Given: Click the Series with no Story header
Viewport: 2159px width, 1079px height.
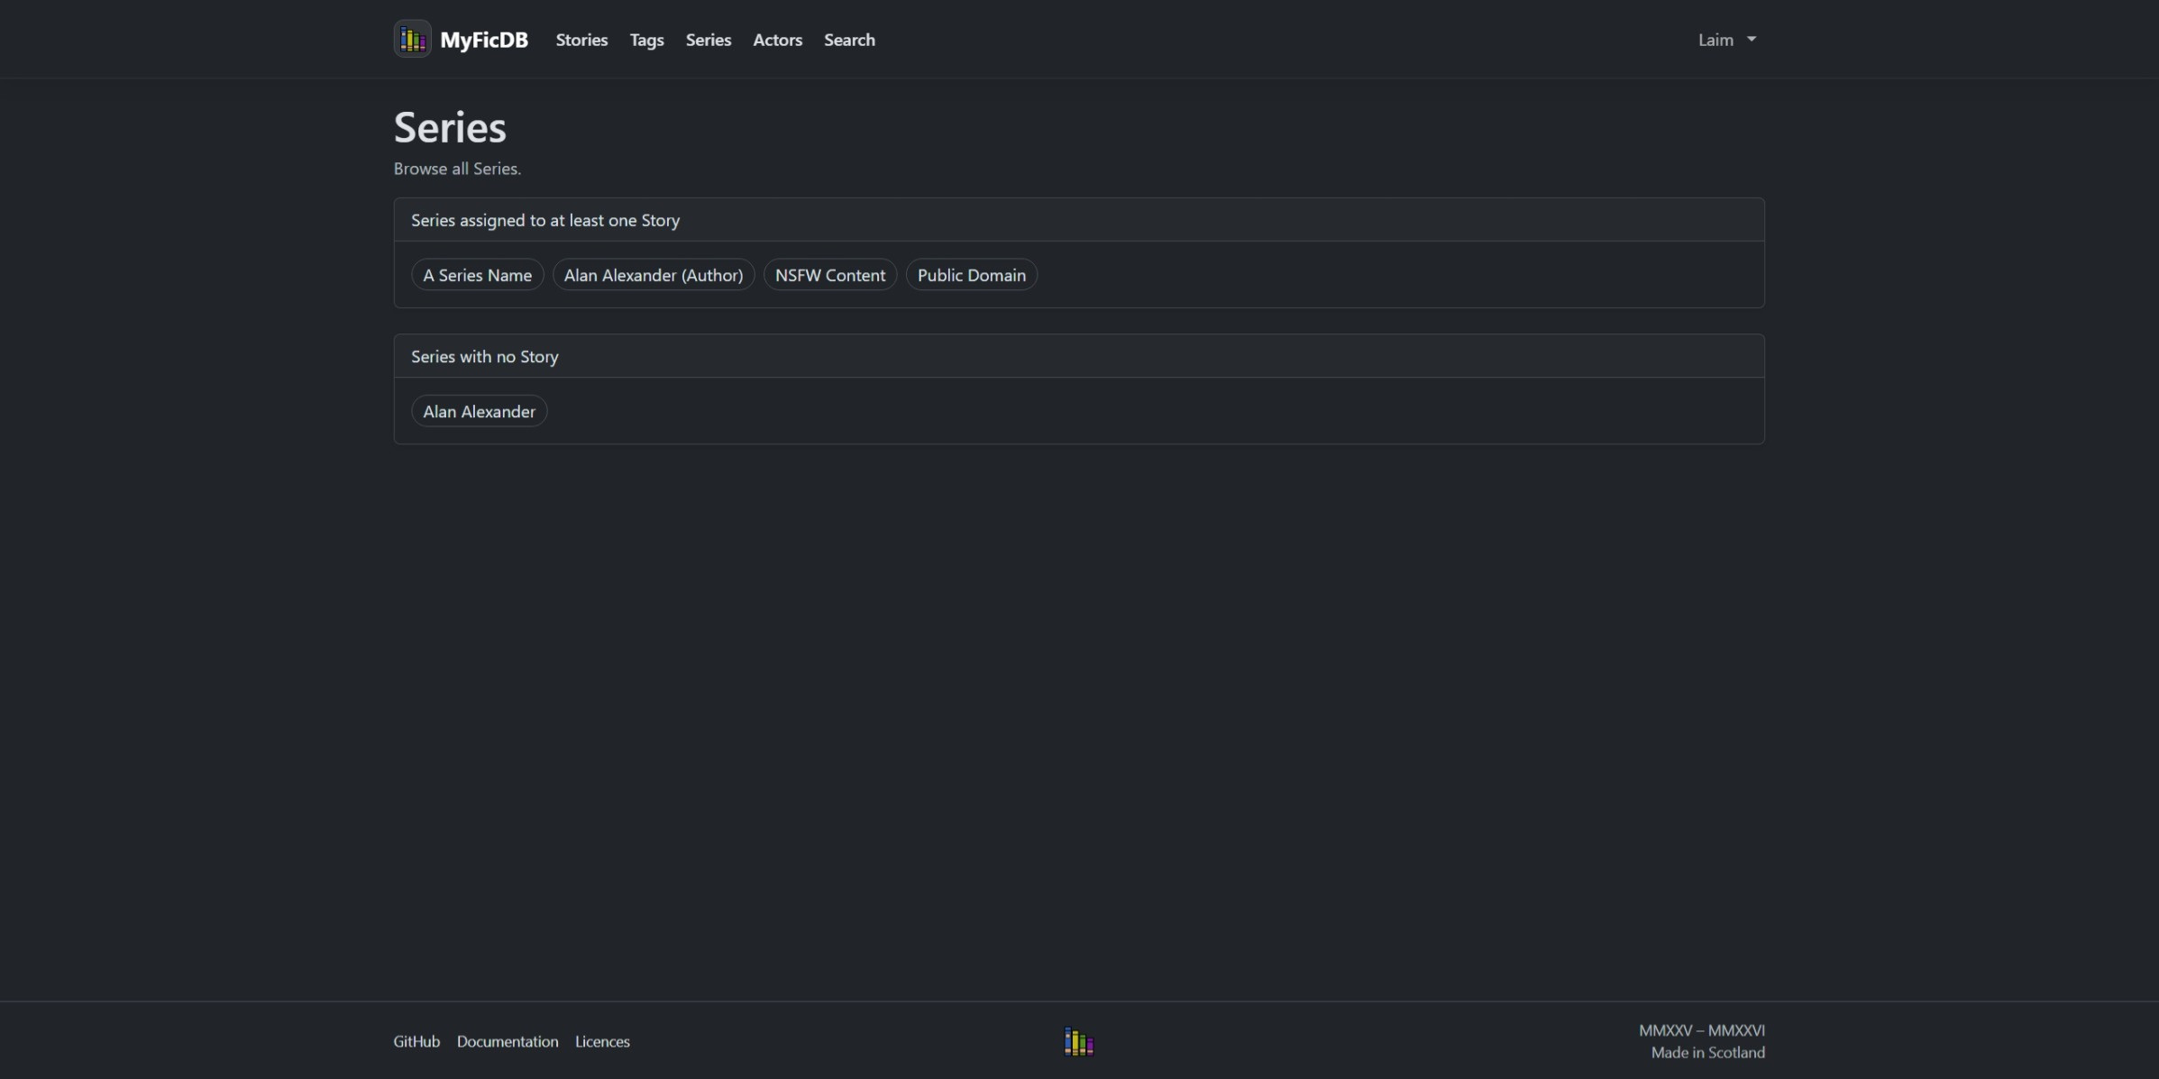Looking at the screenshot, I should 484,356.
